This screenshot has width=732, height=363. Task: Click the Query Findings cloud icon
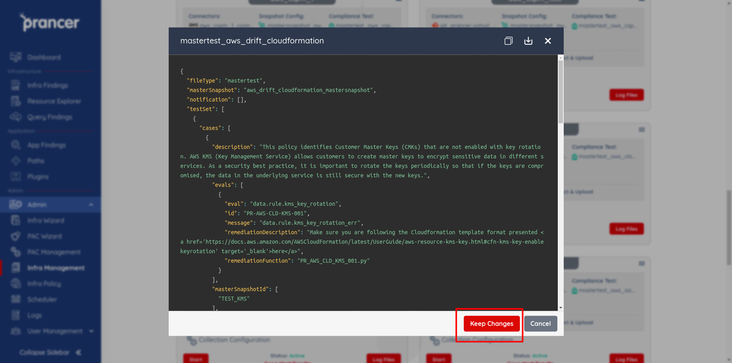click(x=16, y=117)
